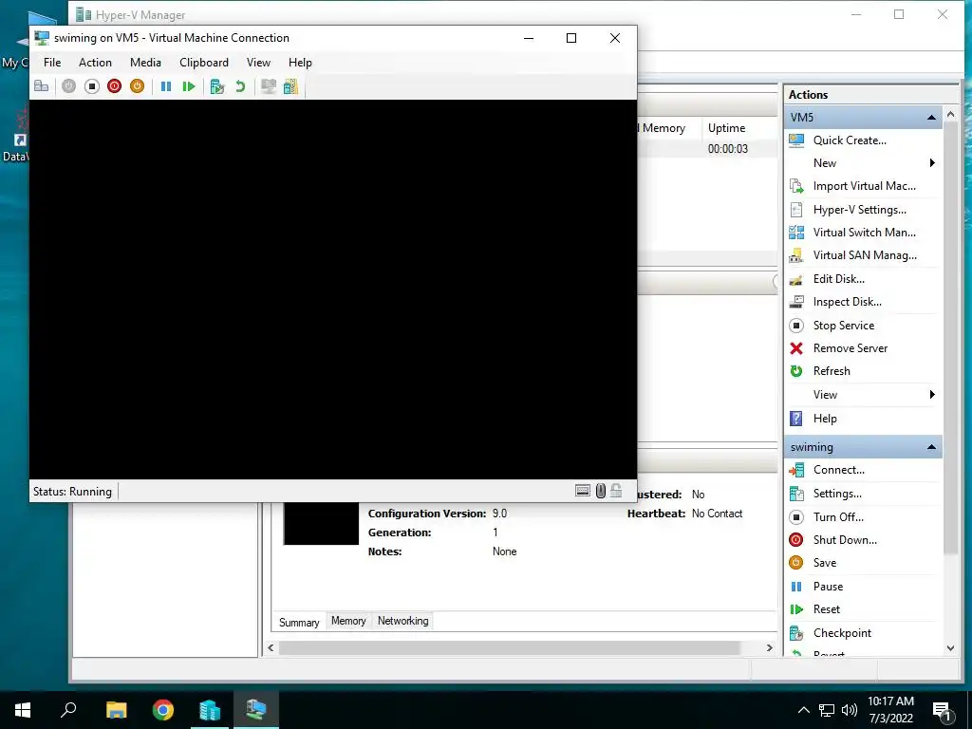Click the Actions pane scroll down arrow
The image size is (972, 729).
pyautogui.click(x=950, y=648)
